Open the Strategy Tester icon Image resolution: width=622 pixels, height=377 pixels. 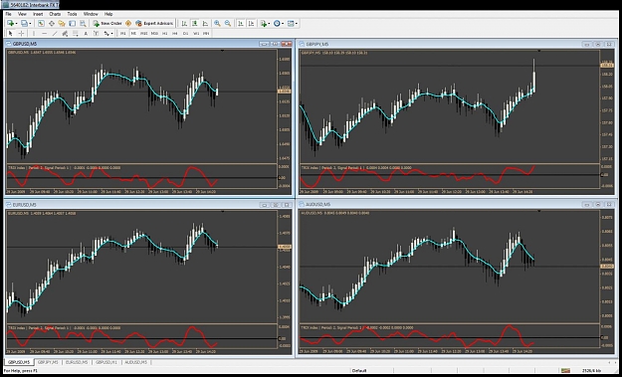click(x=83, y=24)
